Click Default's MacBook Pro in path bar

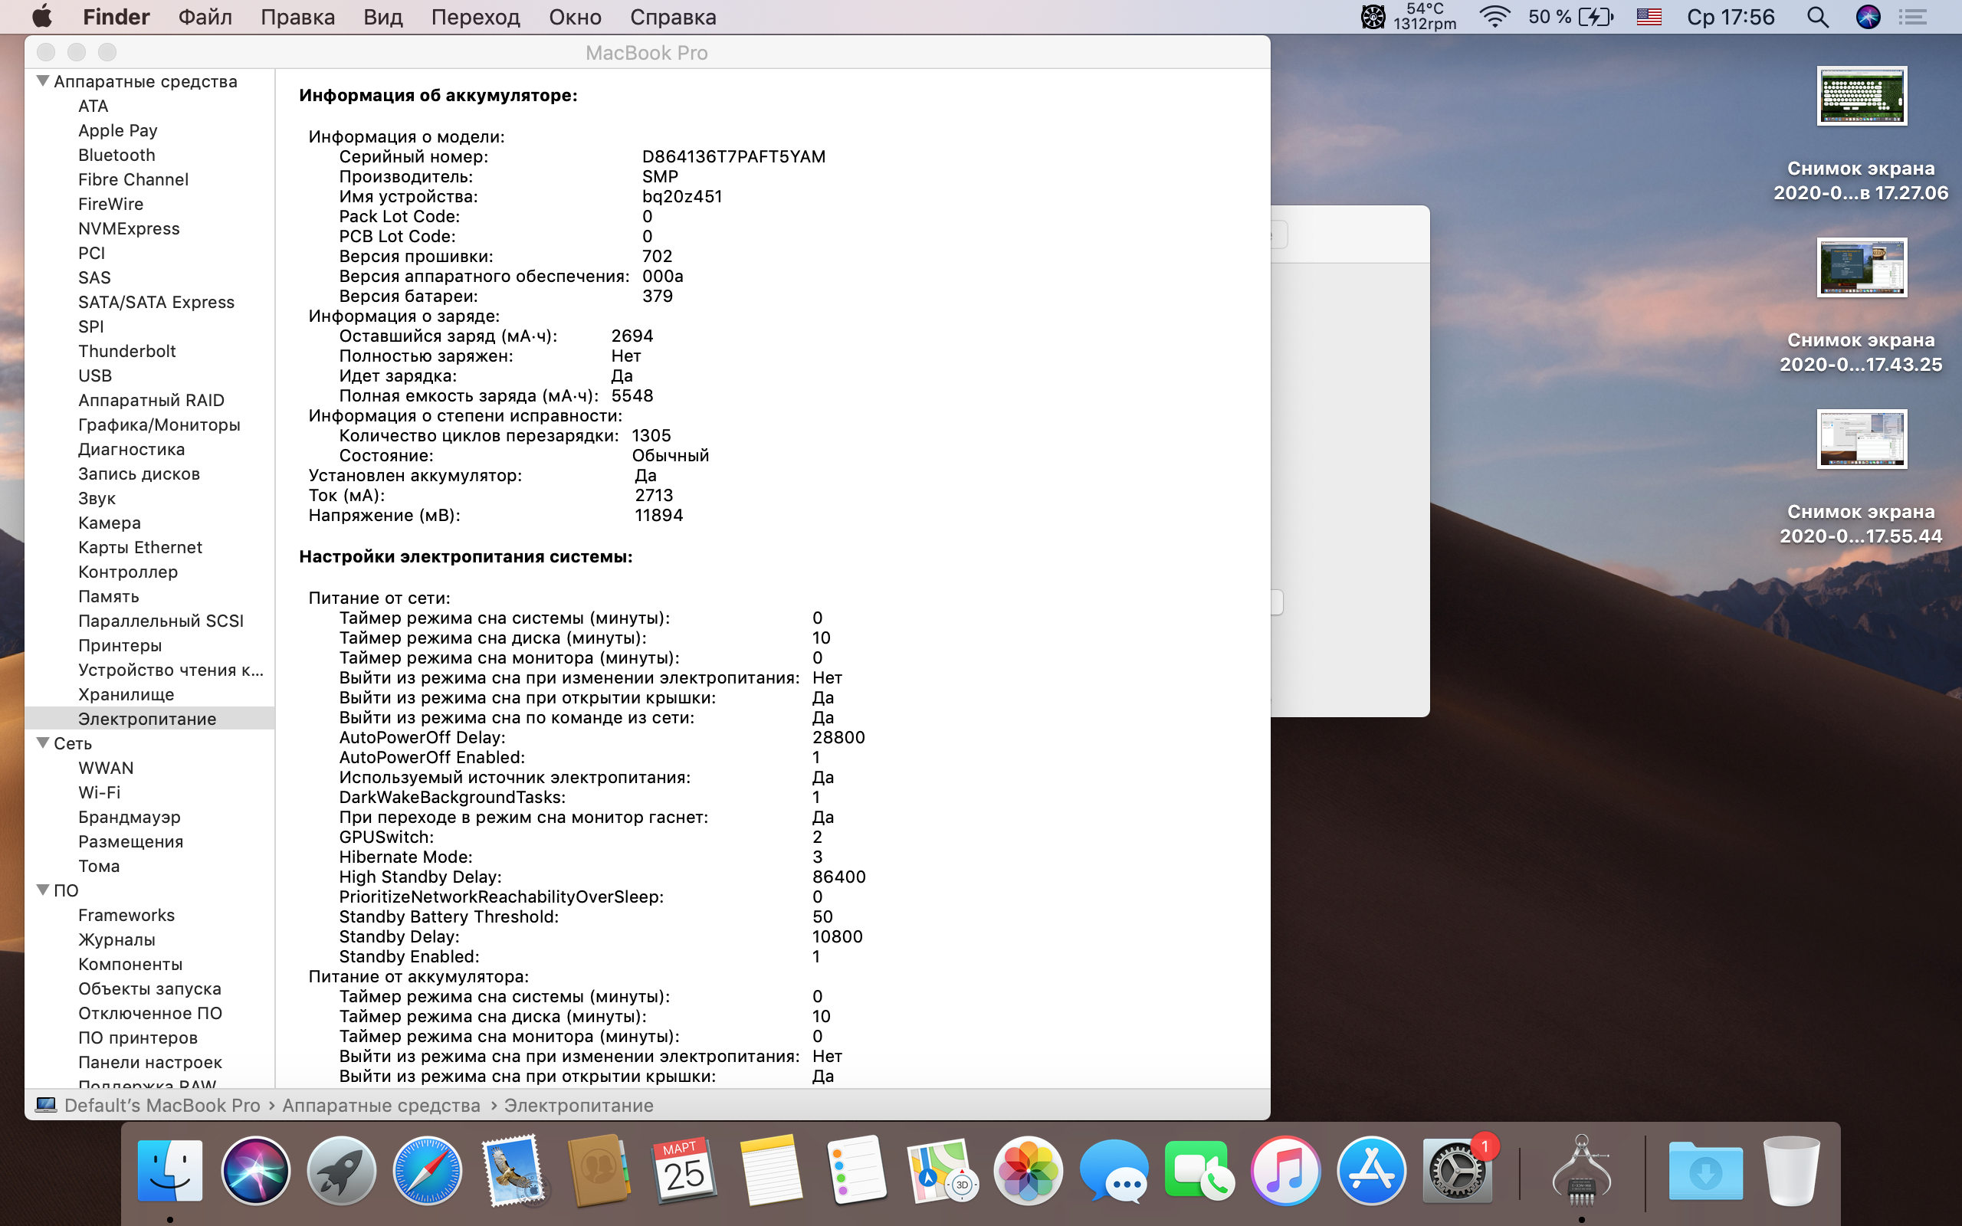[x=162, y=1105]
